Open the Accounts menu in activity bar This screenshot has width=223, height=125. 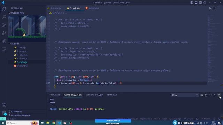4,105
